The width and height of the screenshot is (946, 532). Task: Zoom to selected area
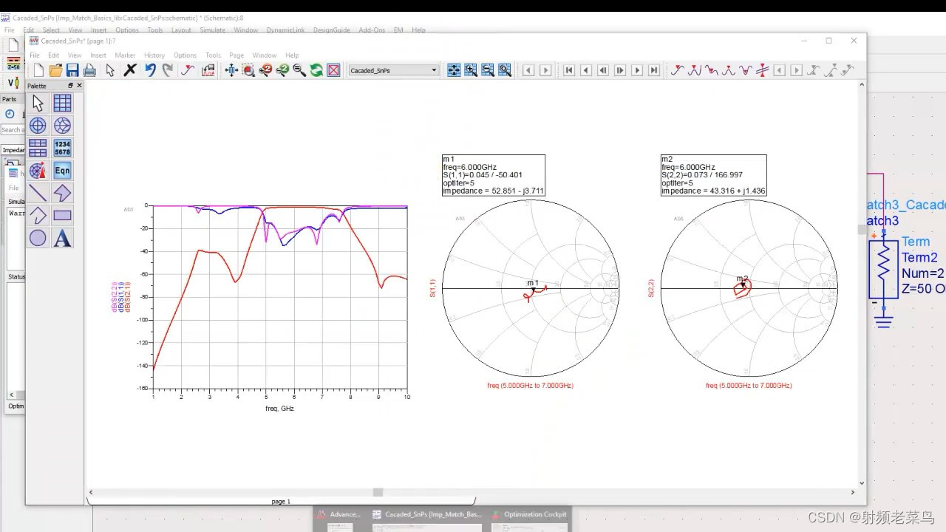(248, 70)
